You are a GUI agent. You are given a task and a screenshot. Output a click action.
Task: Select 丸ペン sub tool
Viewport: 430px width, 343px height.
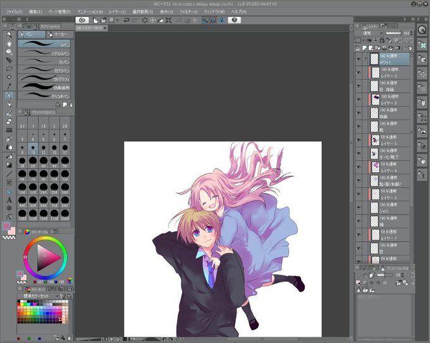[x=44, y=61]
